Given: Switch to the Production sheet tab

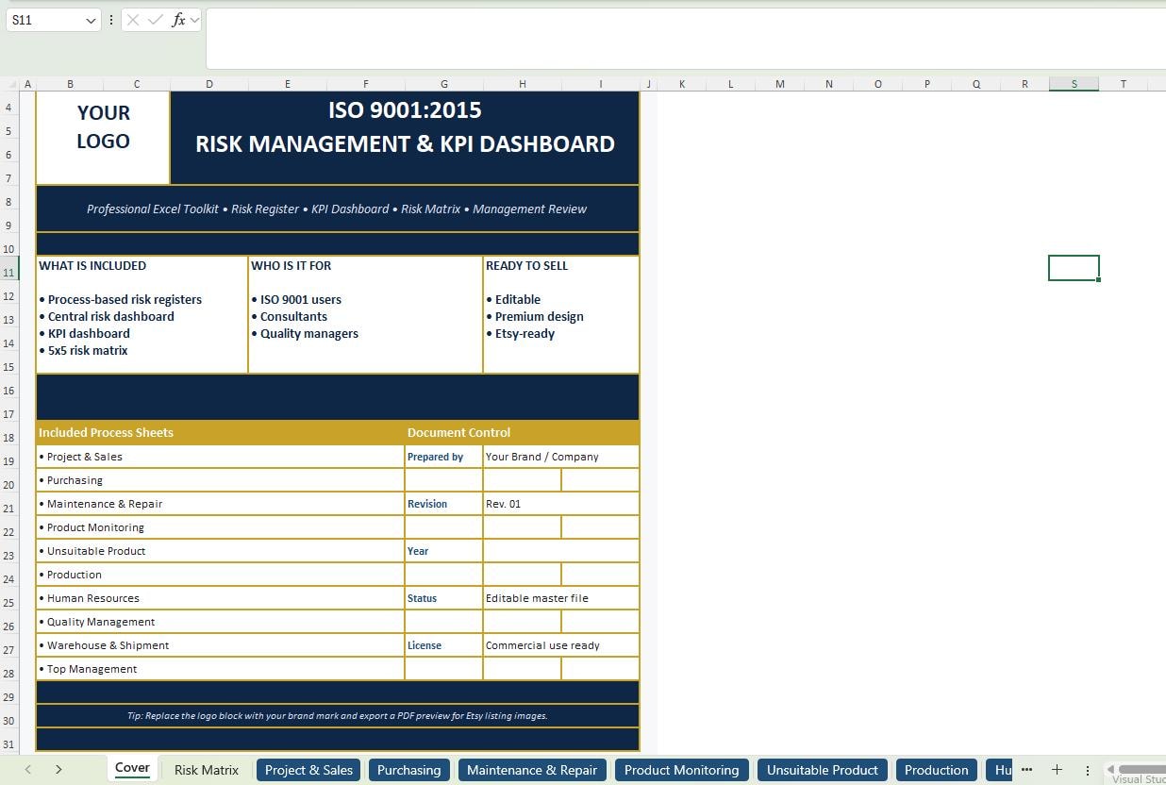Looking at the screenshot, I should click(x=936, y=770).
